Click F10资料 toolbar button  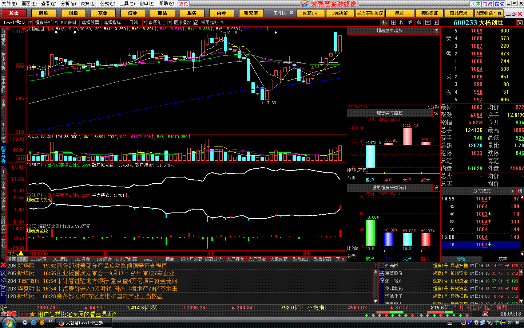68,23
